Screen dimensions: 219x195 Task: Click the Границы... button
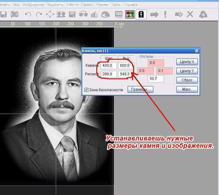[x=140, y=89]
